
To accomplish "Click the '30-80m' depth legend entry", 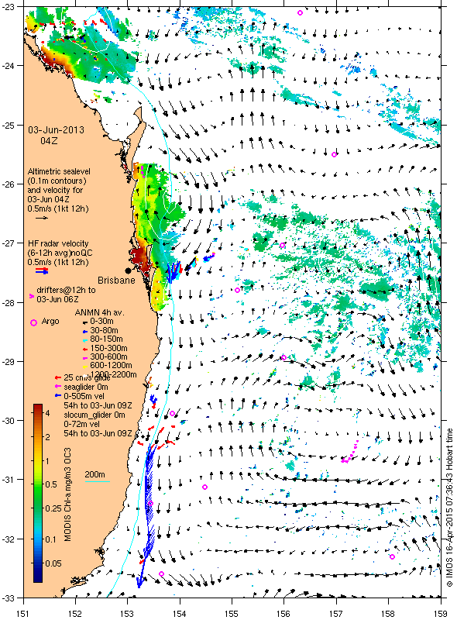I will [104, 330].
